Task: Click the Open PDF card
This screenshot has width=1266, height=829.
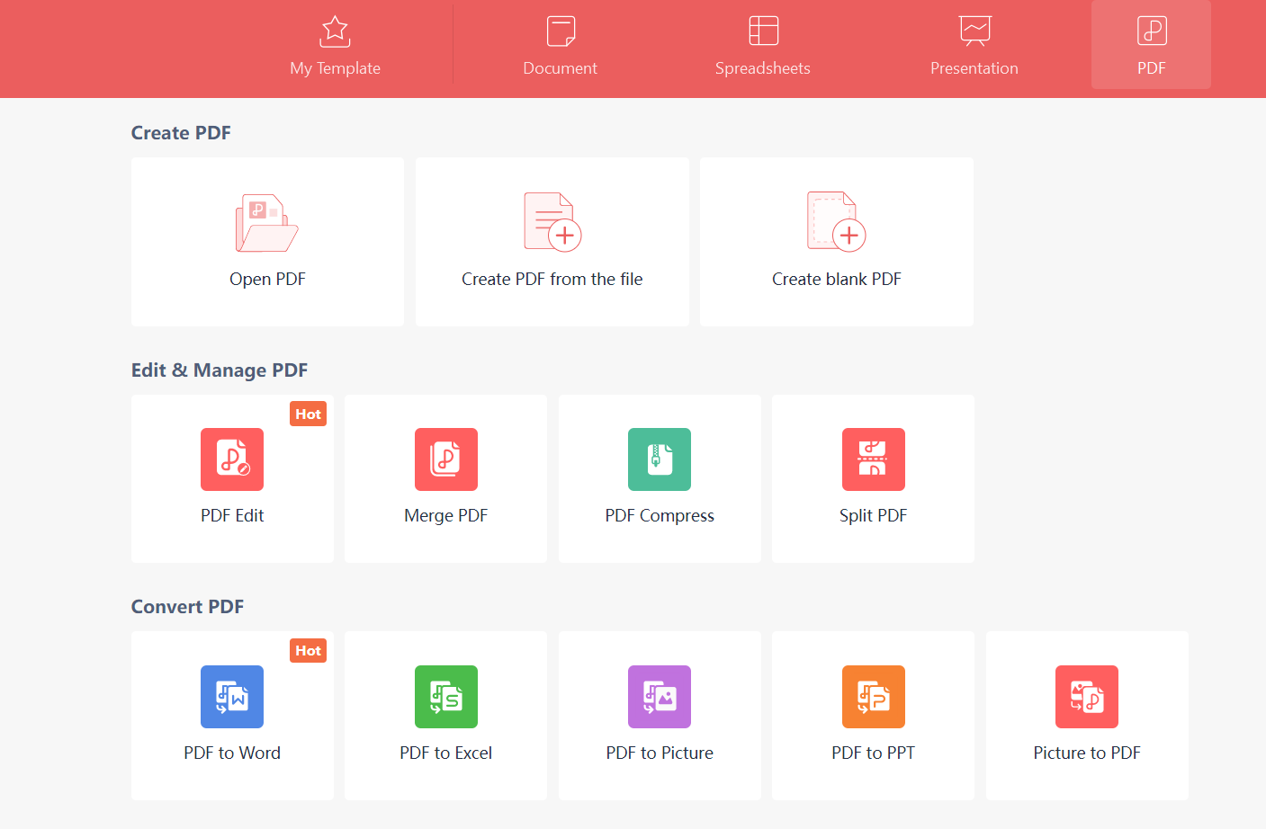Action: point(267,241)
